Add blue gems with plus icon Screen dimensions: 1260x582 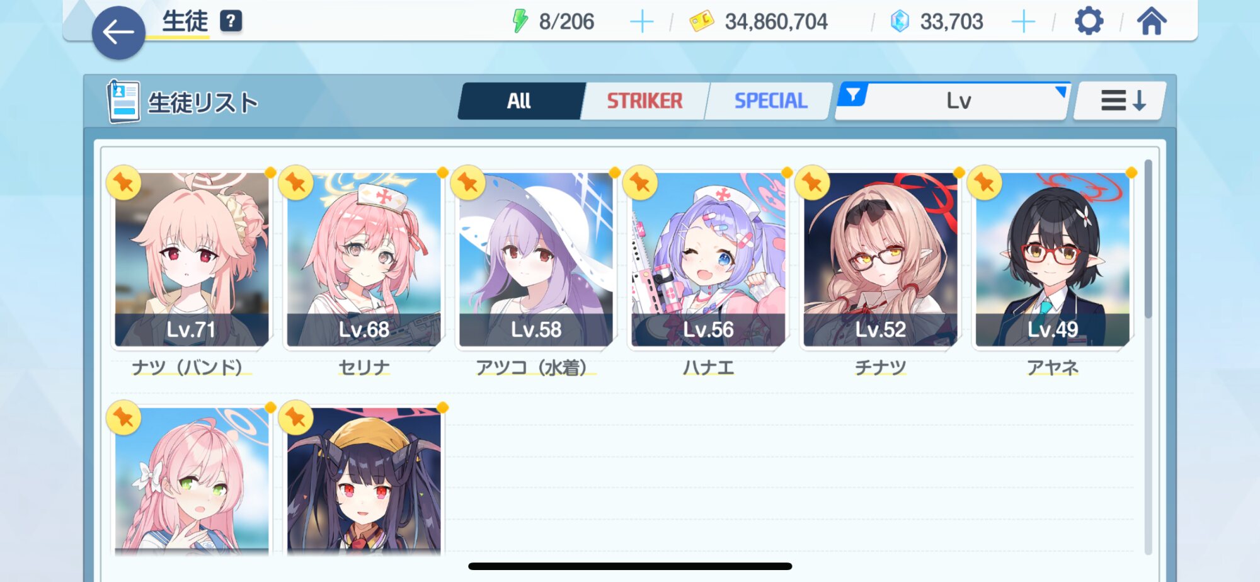coord(1023,22)
